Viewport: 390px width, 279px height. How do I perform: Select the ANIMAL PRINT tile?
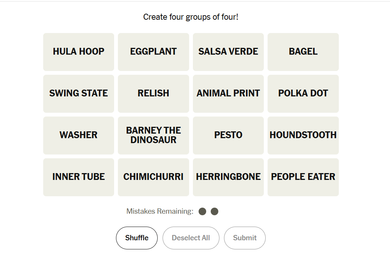pyautogui.click(x=228, y=93)
